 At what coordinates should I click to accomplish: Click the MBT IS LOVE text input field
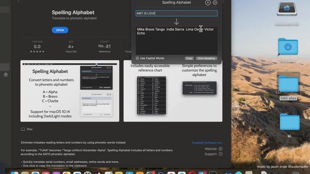176,13
